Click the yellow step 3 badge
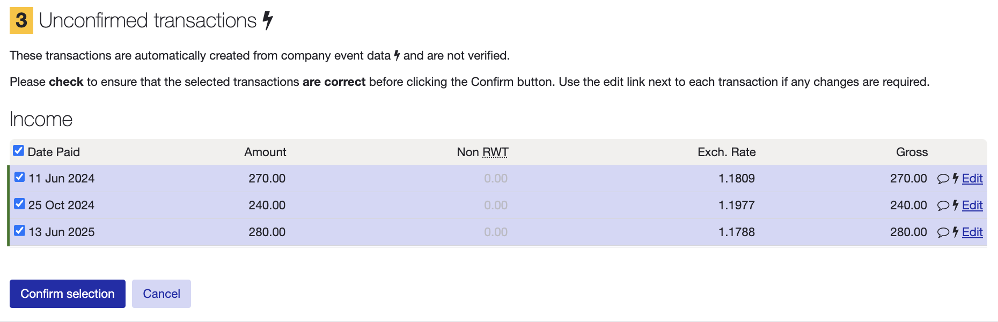This screenshot has width=998, height=322. [x=21, y=20]
